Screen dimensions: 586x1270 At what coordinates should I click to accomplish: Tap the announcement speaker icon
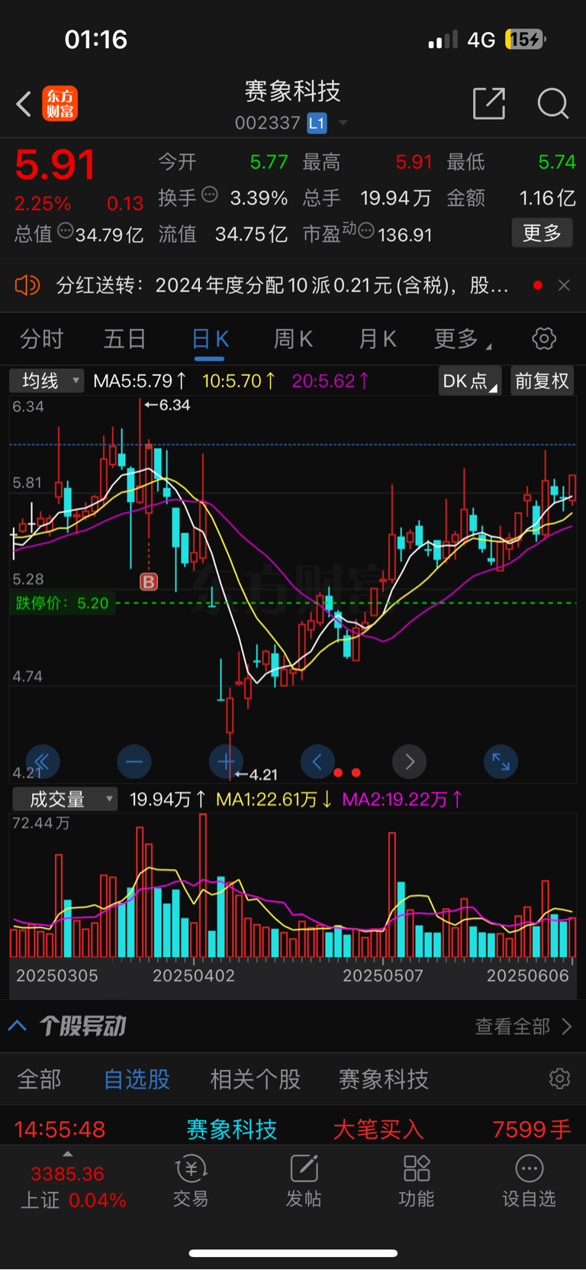pyautogui.click(x=27, y=286)
